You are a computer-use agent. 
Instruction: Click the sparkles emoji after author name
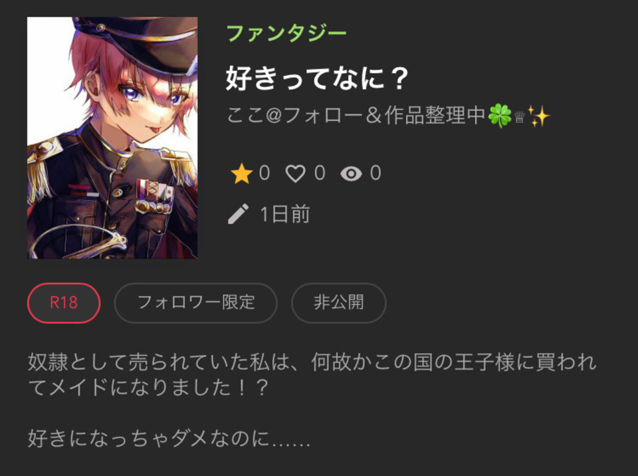click(x=539, y=116)
